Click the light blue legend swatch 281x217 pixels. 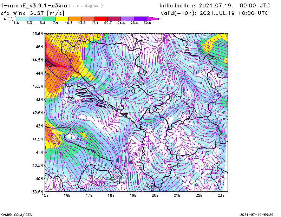[x=35, y=19]
